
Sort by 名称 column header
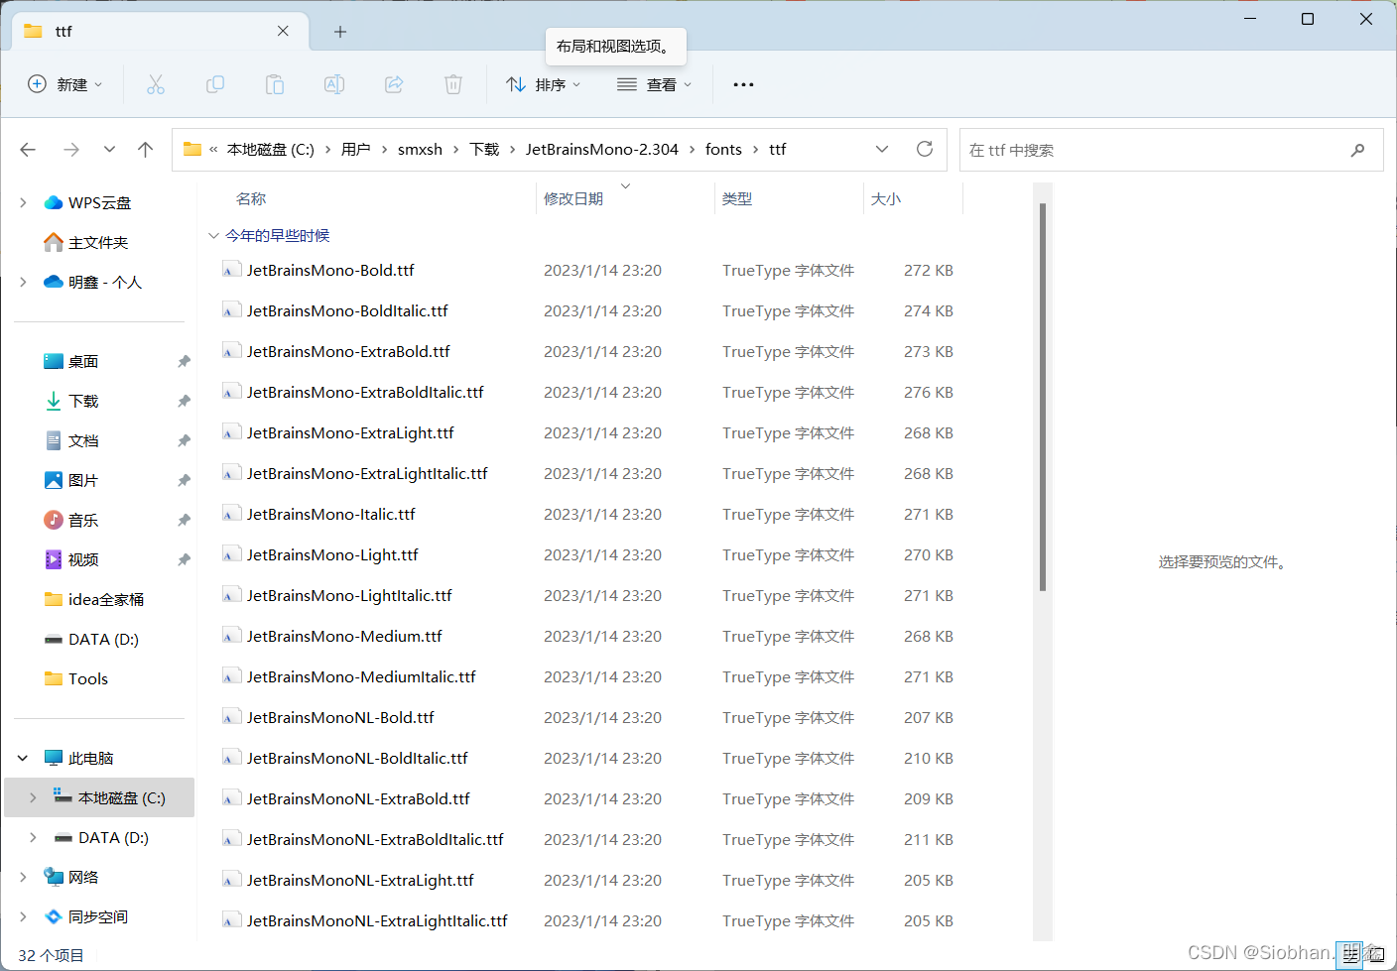coord(251,198)
